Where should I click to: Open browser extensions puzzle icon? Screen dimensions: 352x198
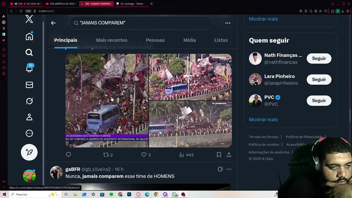(333, 11)
